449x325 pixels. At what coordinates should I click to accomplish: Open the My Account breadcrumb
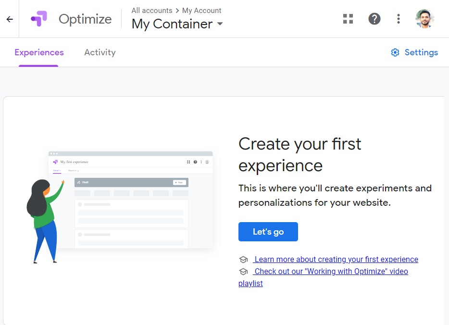pyautogui.click(x=201, y=11)
